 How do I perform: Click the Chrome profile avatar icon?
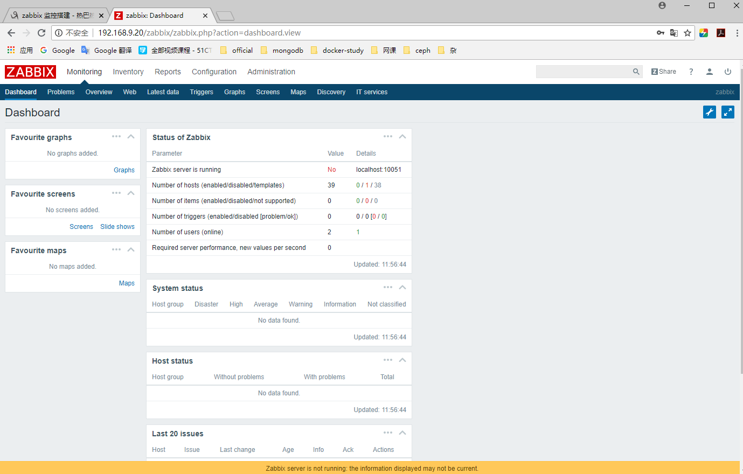point(662,5)
